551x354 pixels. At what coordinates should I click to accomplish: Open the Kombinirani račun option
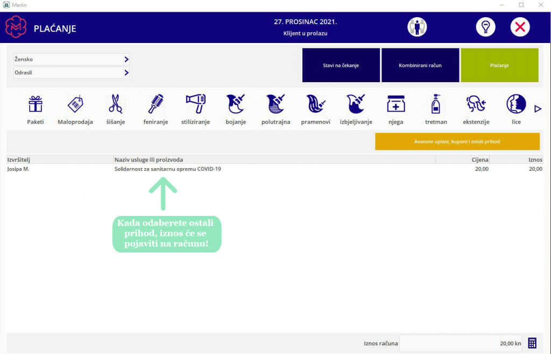tap(420, 65)
